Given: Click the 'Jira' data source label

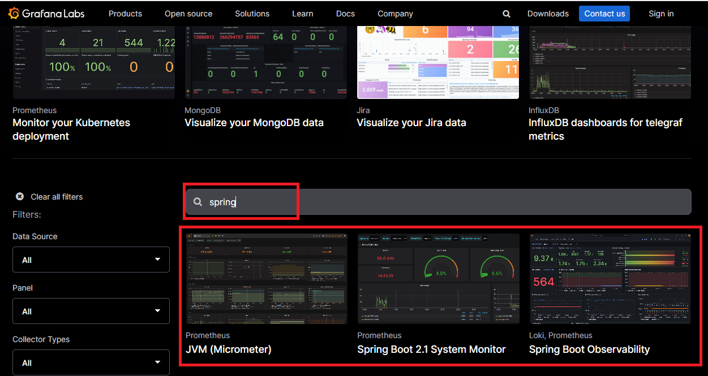Looking at the screenshot, I should pos(363,111).
